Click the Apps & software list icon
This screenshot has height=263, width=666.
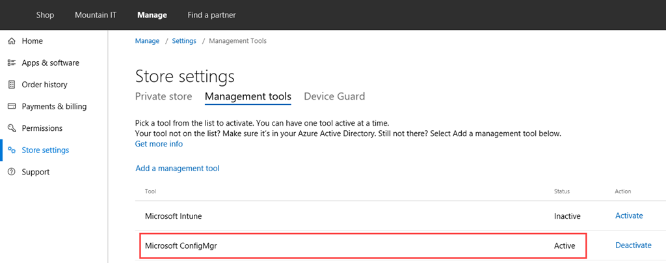click(x=11, y=63)
